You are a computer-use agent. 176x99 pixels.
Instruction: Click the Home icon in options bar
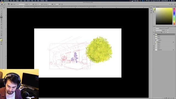point(2,4)
